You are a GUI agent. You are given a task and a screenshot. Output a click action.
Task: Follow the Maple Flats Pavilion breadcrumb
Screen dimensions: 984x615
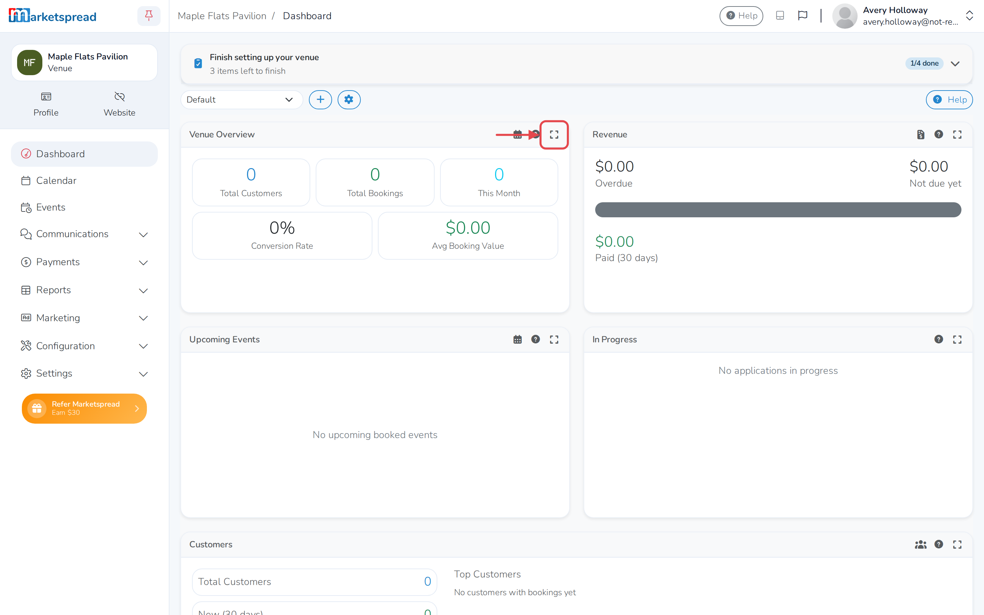pos(222,16)
